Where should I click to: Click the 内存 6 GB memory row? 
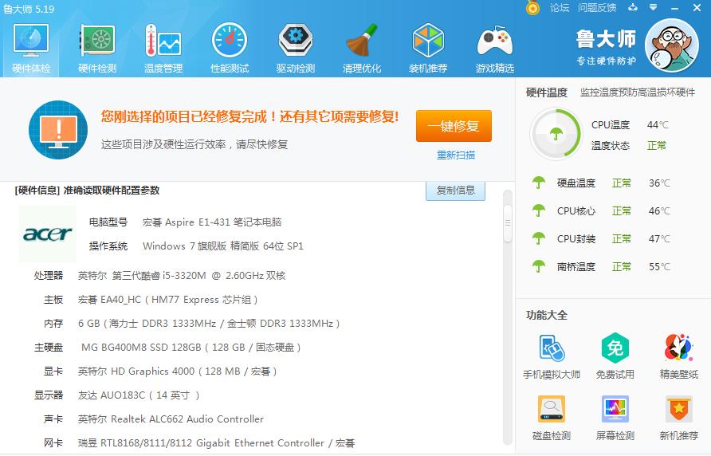pyautogui.click(x=191, y=324)
